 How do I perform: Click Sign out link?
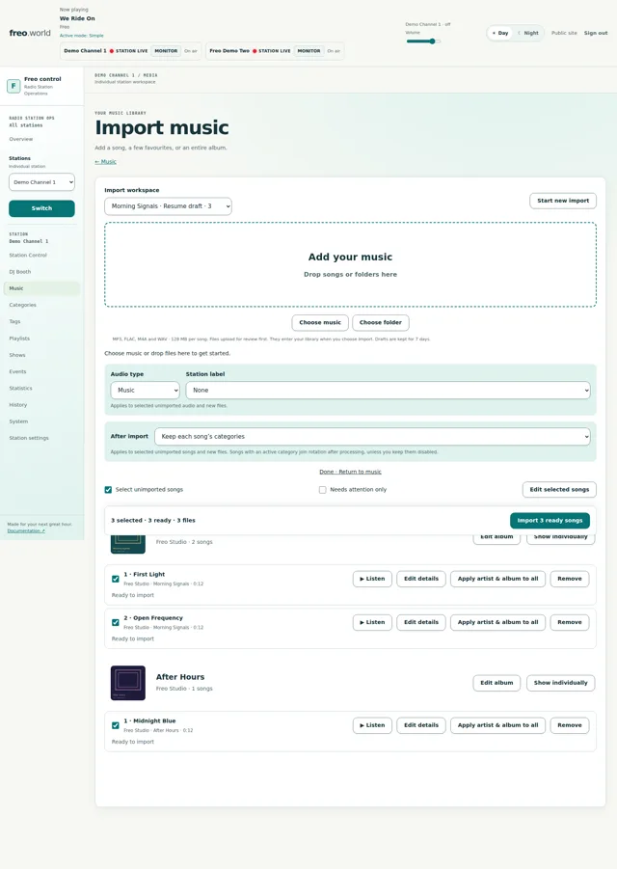(x=596, y=33)
